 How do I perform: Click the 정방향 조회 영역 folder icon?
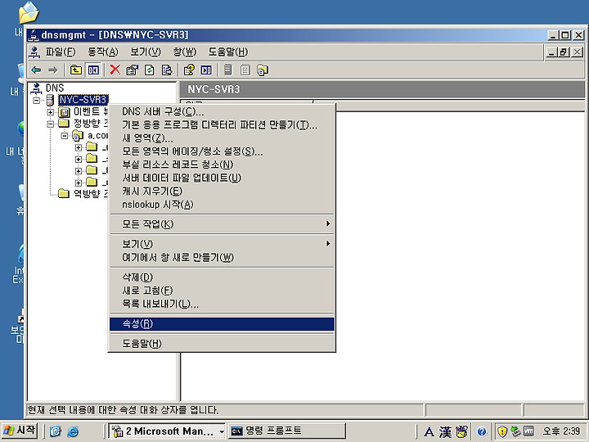(64, 124)
